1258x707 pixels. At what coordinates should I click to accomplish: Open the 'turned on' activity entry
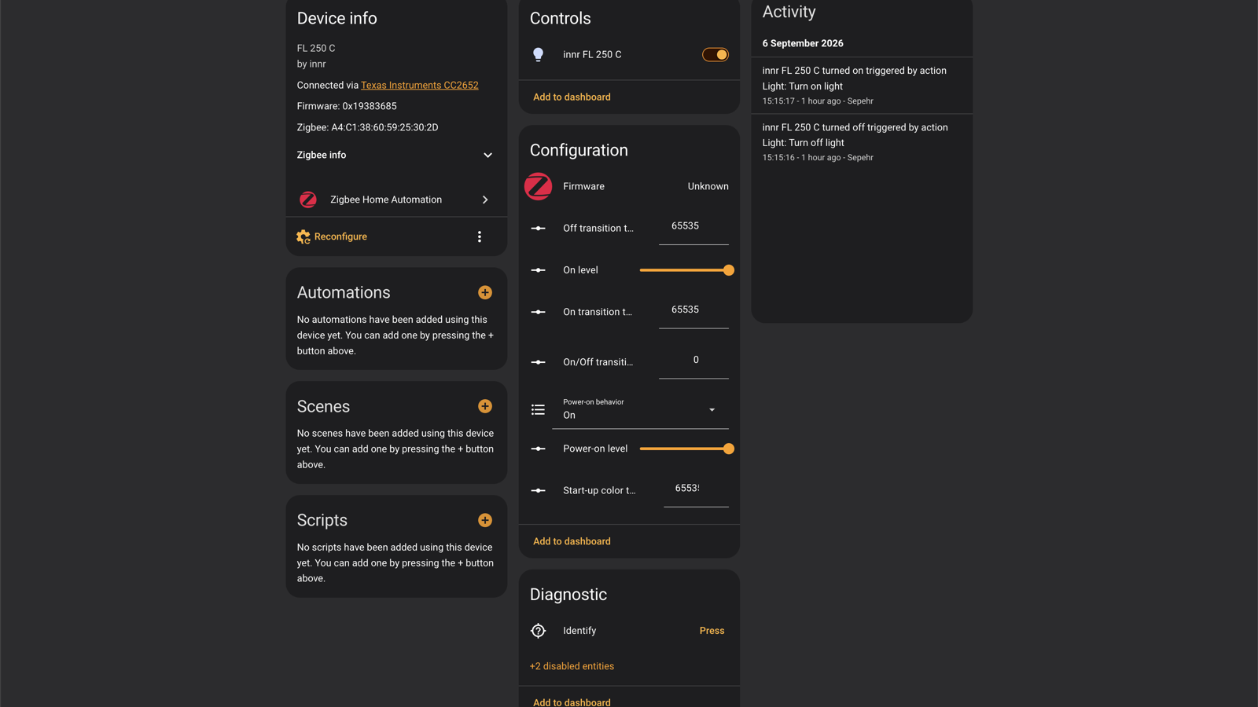(x=862, y=86)
